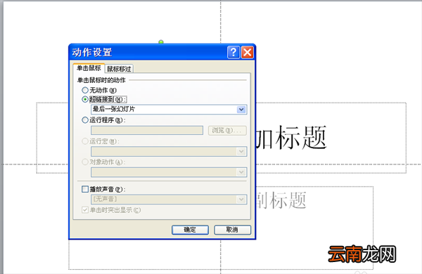The image size is (422, 274).
Task: Expand the 最后一张幻灯片 hyperlink dropdown
Action: coord(241,110)
